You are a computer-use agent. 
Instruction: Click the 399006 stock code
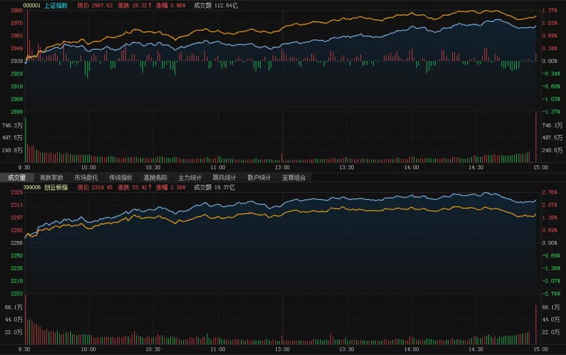pyautogui.click(x=32, y=187)
